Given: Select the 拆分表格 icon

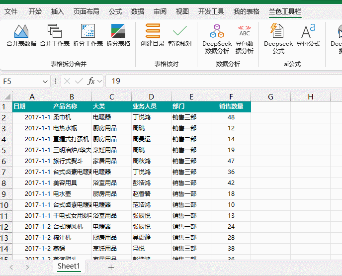Looking at the screenshot, I should click(118, 36).
